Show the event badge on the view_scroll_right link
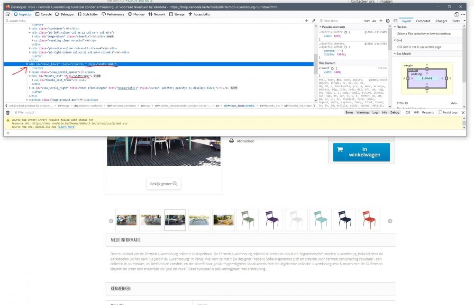 point(234,88)
